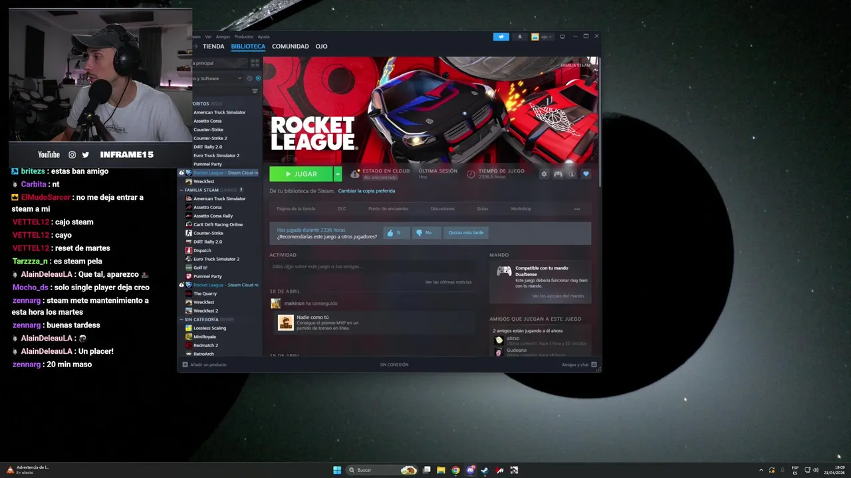Go to the TIENDA menu
The image size is (851, 478).
tap(213, 46)
